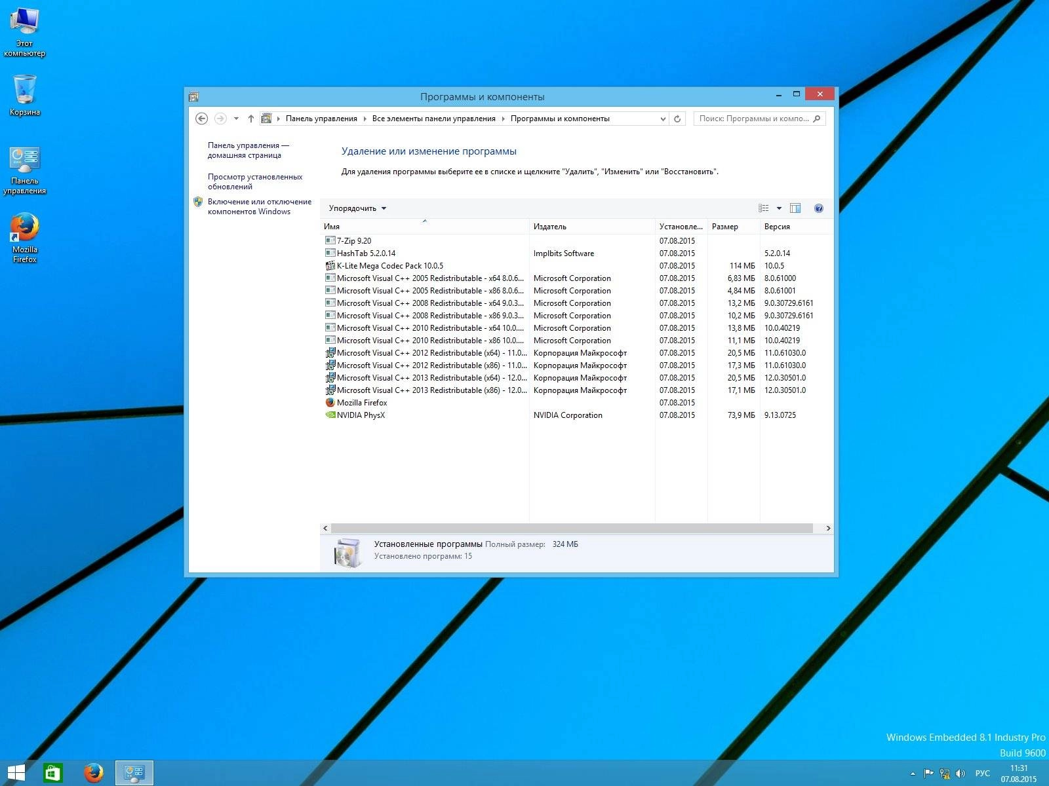Viewport: 1049px width, 786px height.
Task: Click Программы и компоненты breadcrumb segment
Action: pyautogui.click(x=560, y=119)
